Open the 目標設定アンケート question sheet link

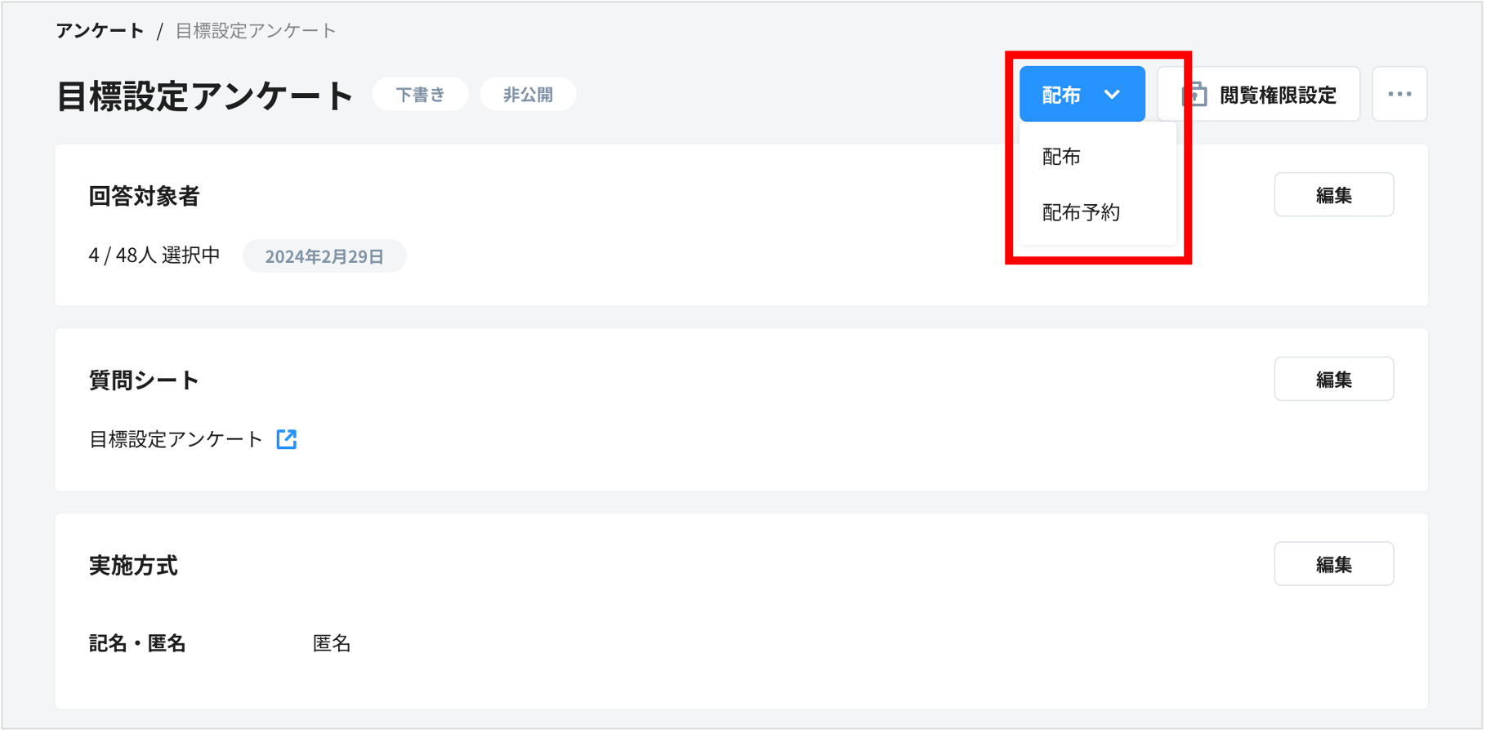(176, 439)
